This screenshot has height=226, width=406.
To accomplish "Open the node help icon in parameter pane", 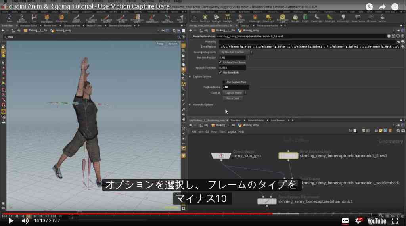I will [x=403, y=36].
